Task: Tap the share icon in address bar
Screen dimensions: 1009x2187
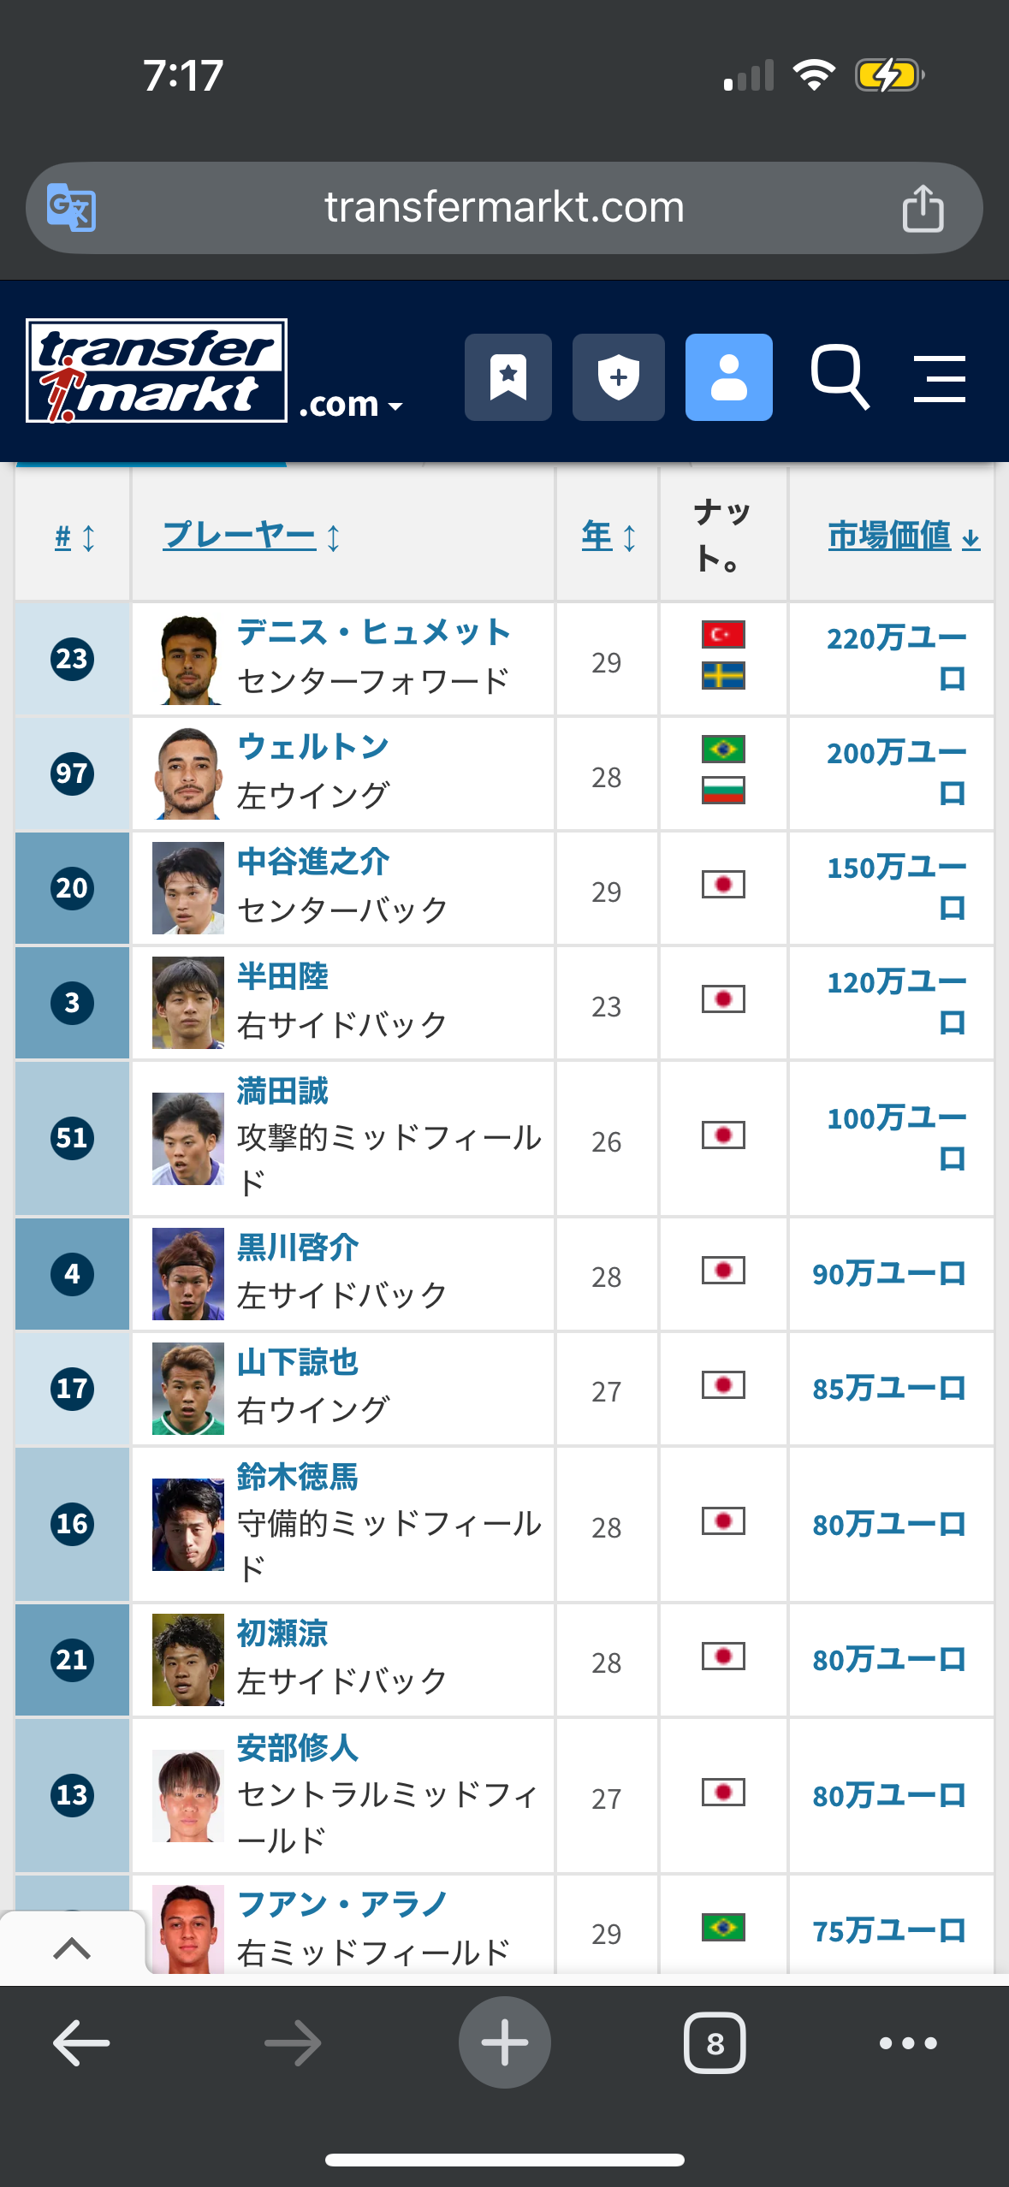Action: [x=923, y=208]
